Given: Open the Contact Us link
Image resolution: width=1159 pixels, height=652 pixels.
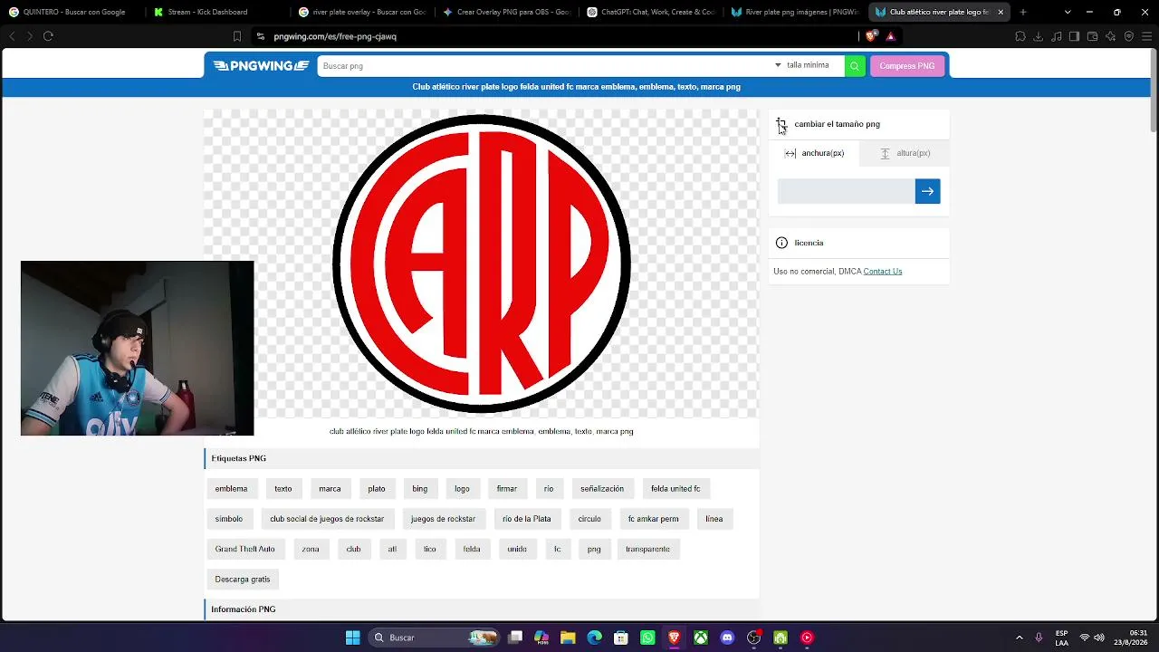Looking at the screenshot, I should pyautogui.click(x=883, y=272).
